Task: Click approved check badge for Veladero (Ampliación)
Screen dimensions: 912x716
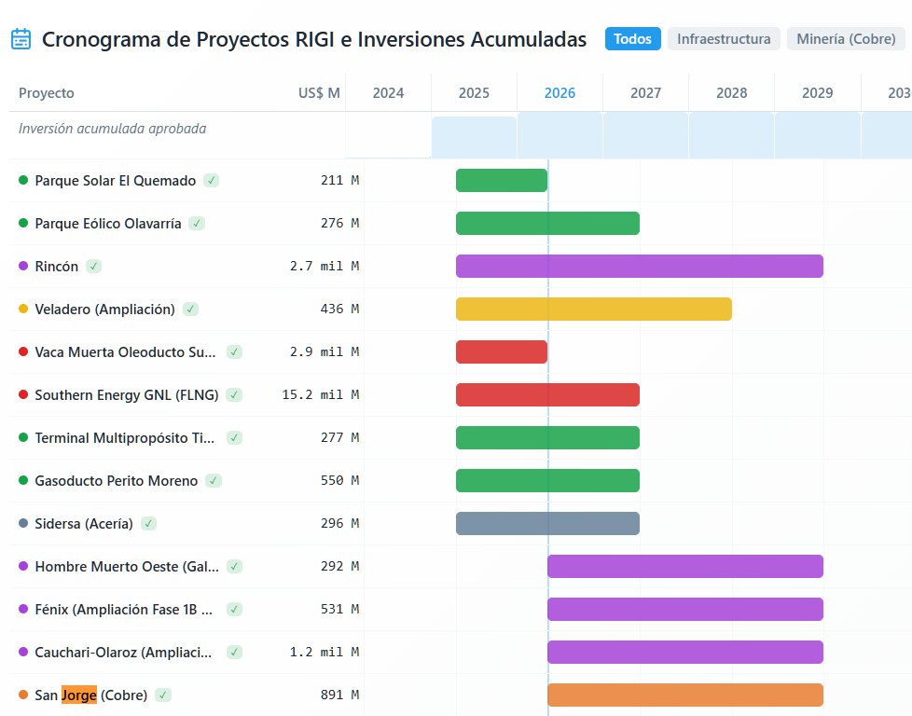Action: (x=190, y=309)
